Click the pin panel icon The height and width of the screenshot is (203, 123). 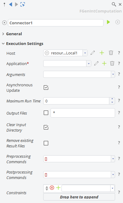[x=4, y=5]
